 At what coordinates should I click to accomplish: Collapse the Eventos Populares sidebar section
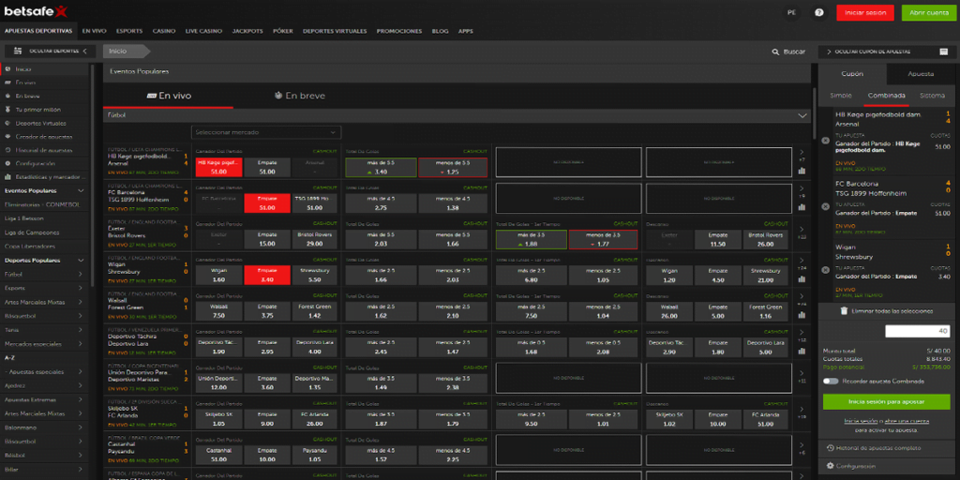[x=81, y=190]
